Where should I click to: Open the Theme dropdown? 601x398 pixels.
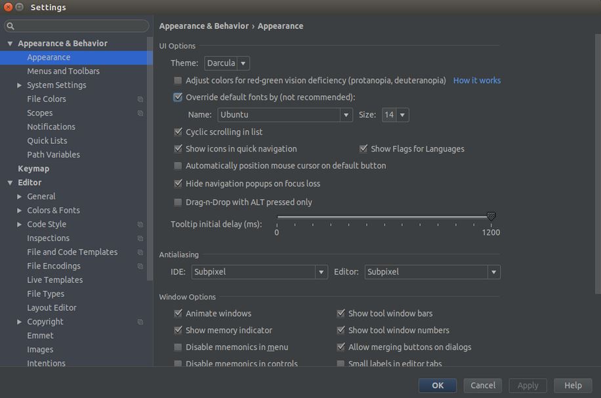click(227, 63)
